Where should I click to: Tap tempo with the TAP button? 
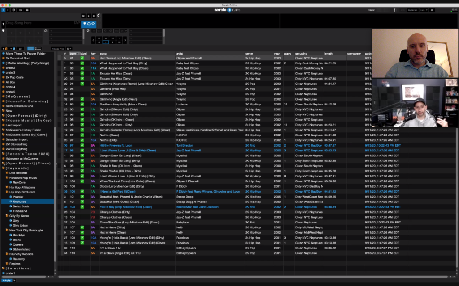tap(77, 23)
